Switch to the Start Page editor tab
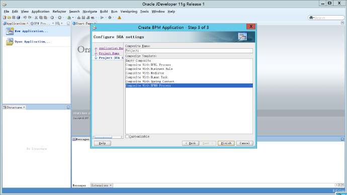The image size is (347, 195). (84, 23)
